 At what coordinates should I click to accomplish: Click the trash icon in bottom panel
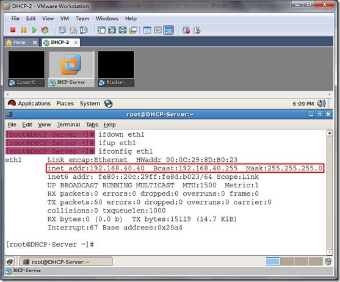(x=328, y=261)
